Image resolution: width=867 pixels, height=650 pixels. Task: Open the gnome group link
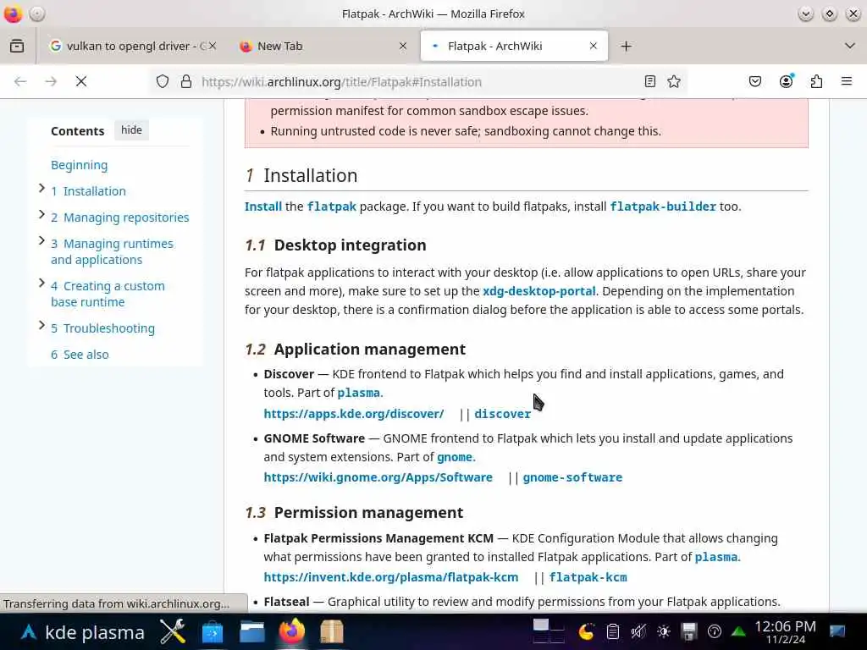click(x=455, y=457)
